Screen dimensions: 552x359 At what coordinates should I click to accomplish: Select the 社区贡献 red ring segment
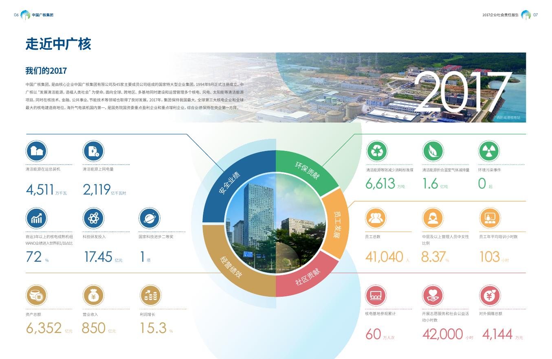pos(308,277)
